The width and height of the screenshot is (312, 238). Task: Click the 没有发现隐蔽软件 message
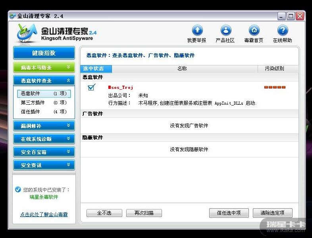189,150
